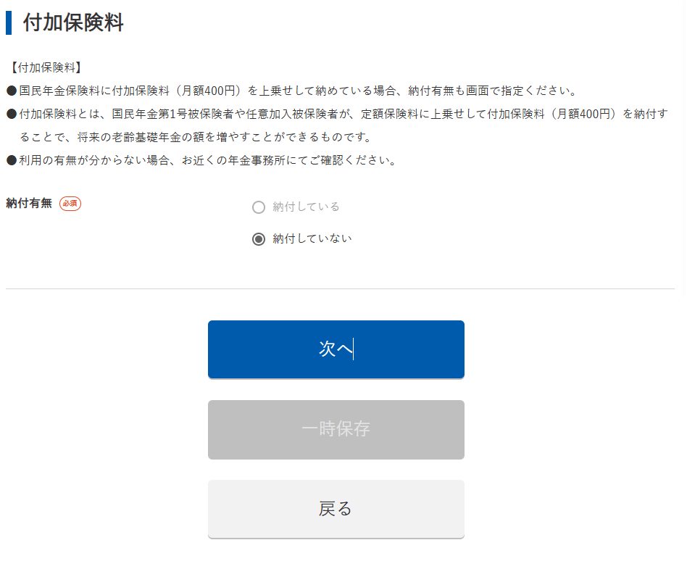Select the 納付していない radio button
This screenshot has height=569, width=687.
click(259, 239)
